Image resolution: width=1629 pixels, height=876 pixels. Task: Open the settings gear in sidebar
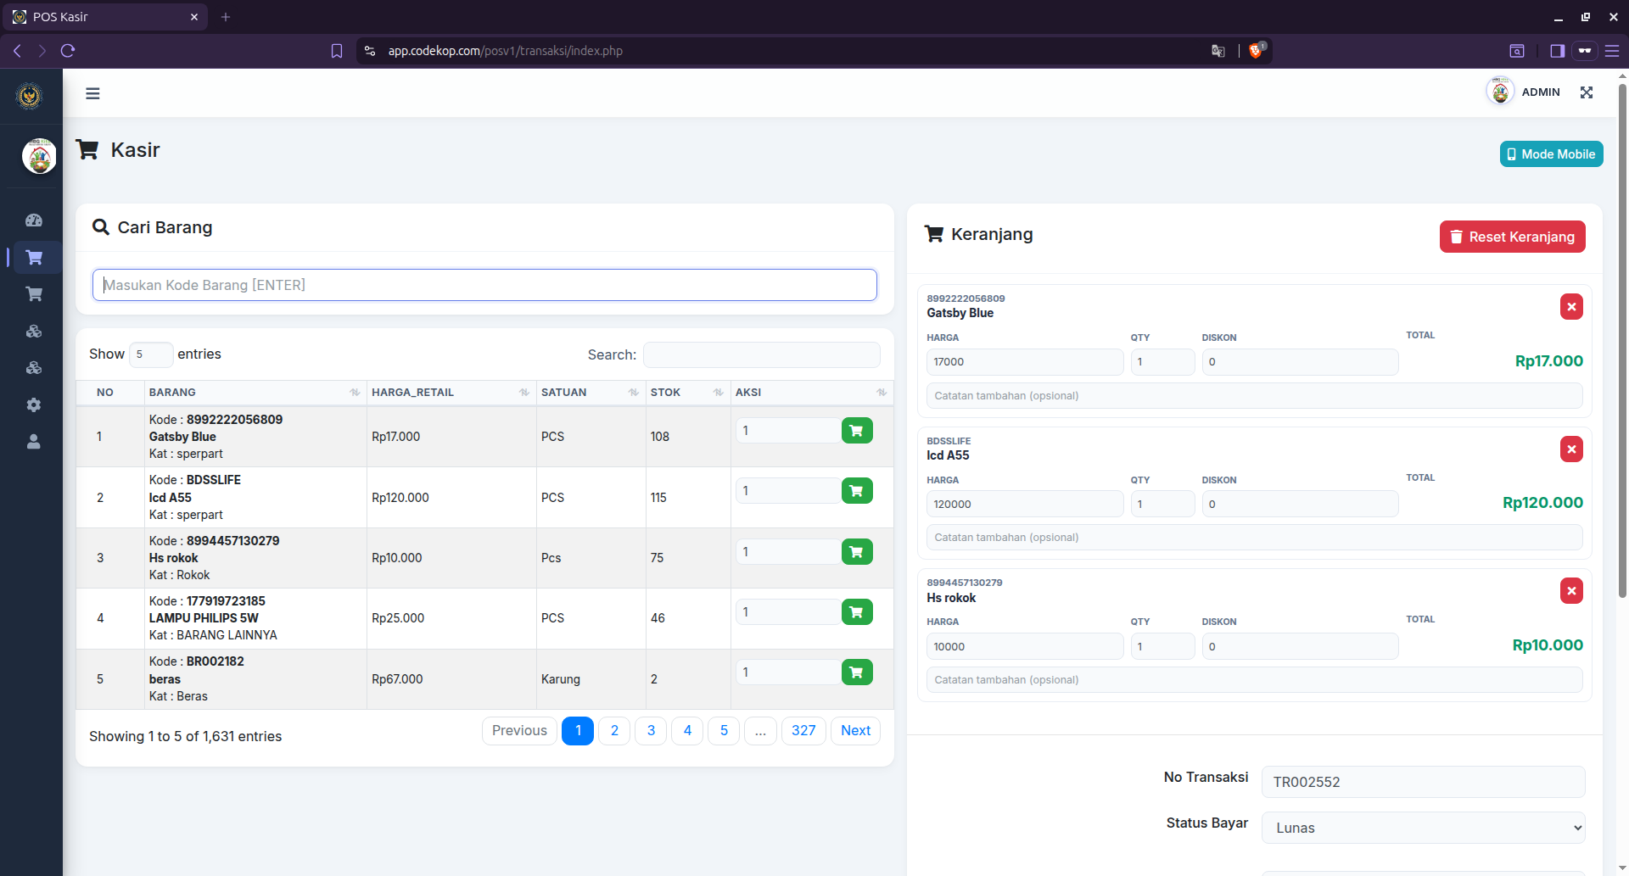(x=34, y=405)
